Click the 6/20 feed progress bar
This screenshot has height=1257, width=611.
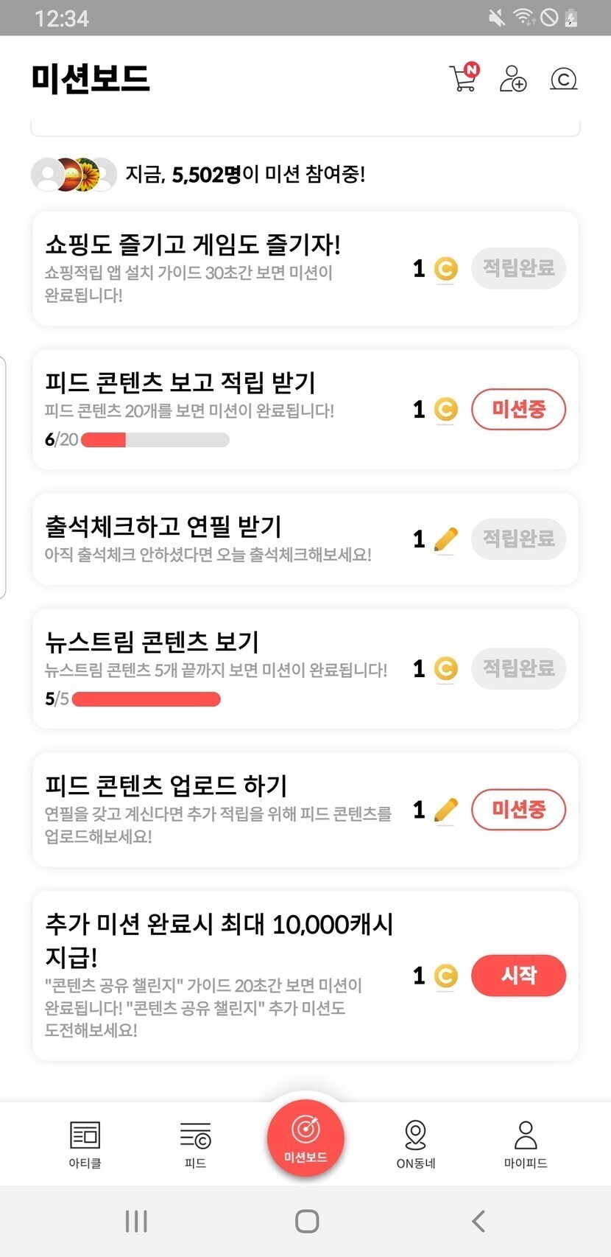(x=155, y=440)
